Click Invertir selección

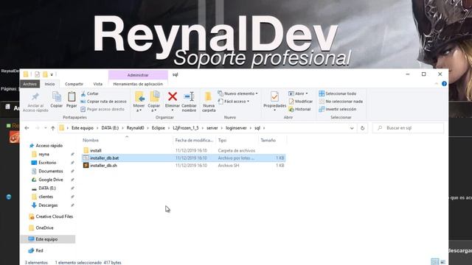pos(338,110)
